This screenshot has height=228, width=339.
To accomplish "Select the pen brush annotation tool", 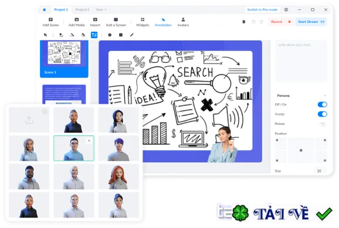I will pyautogui.click(x=72, y=35).
